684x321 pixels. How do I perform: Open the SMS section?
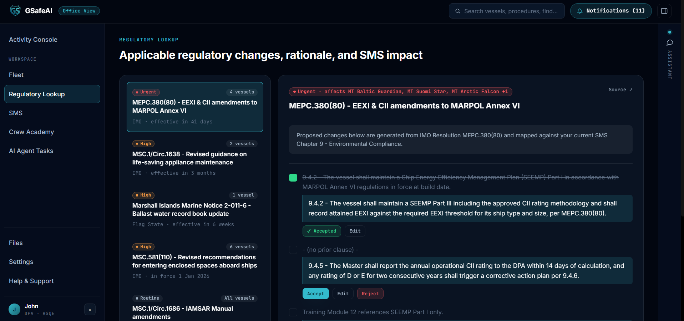(52, 113)
